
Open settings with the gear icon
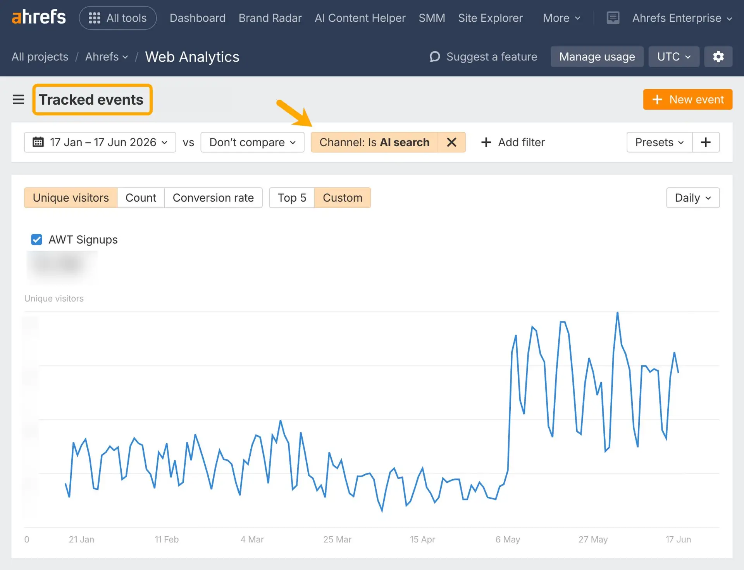(718, 57)
